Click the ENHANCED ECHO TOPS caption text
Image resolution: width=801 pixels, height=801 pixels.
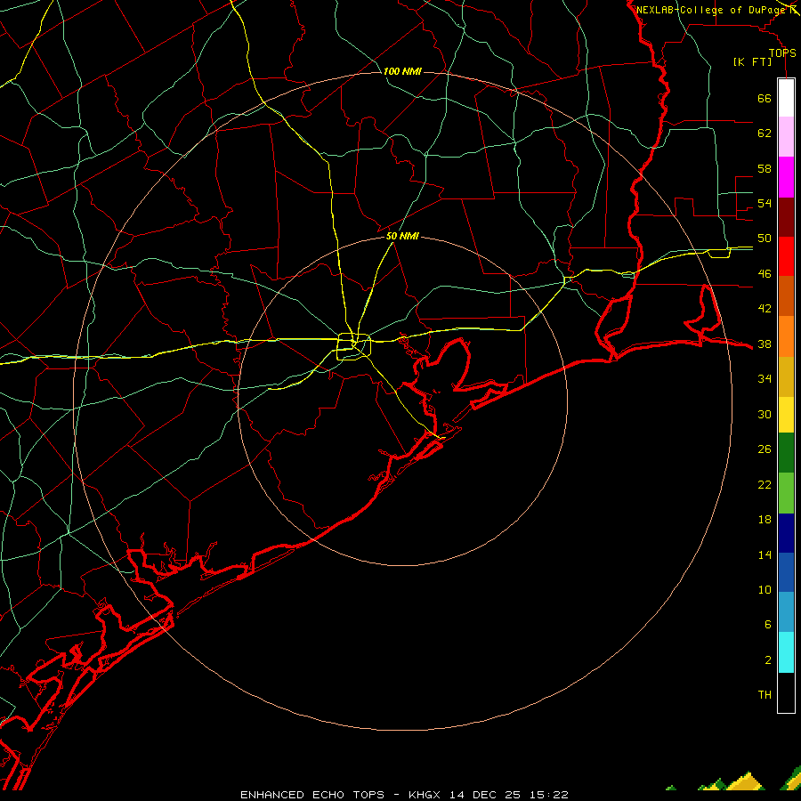tap(312, 795)
